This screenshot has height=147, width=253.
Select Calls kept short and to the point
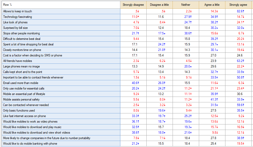[x=61, y=72]
